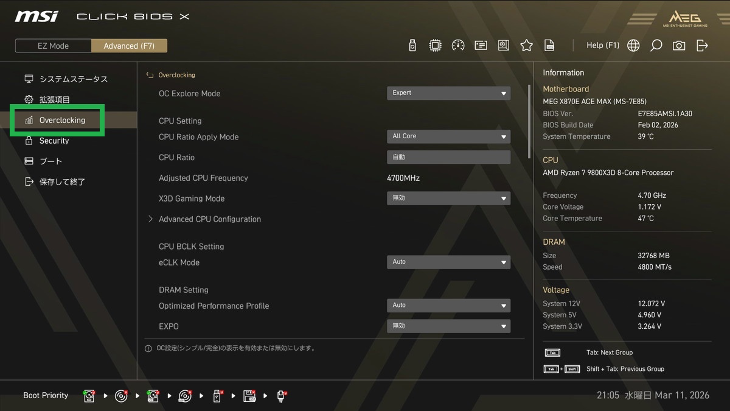This screenshot has width=730, height=411.
Task: Click the CPU chip icon in toolbar
Action: 435,46
